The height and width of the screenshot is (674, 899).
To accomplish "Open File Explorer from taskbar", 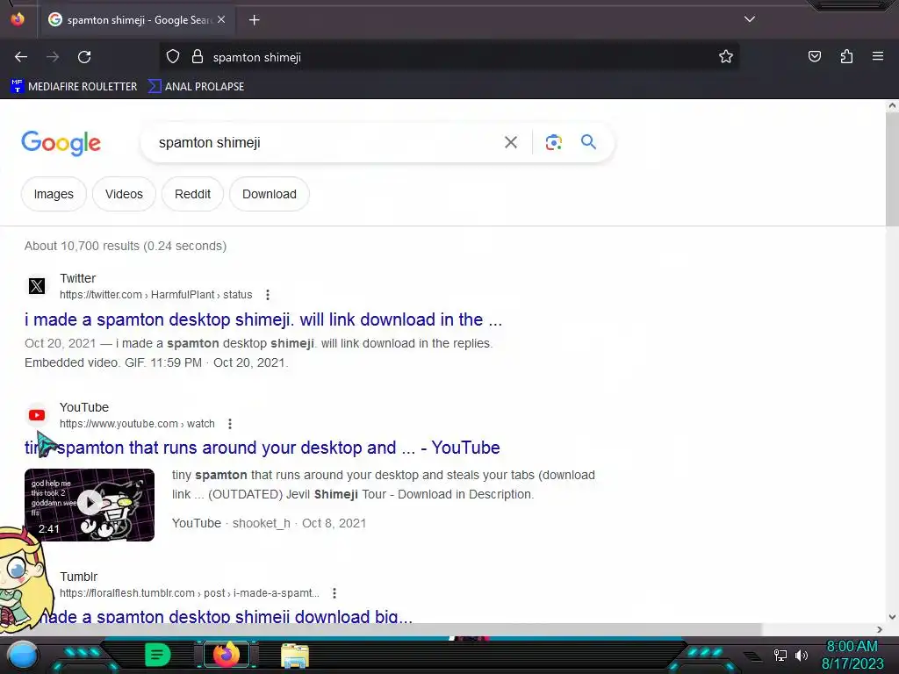I will point(295,656).
